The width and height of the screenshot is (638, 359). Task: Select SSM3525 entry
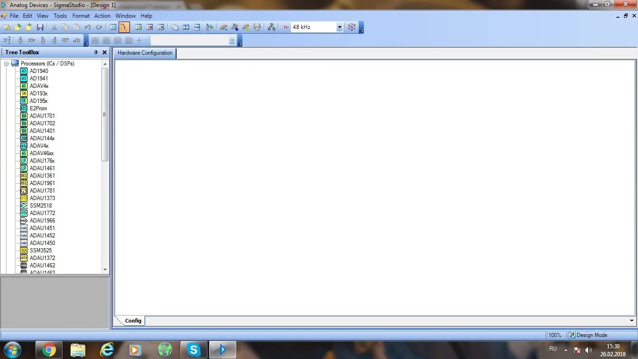[x=41, y=251]
